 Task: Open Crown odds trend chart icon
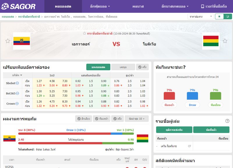[x=17, y=103]
